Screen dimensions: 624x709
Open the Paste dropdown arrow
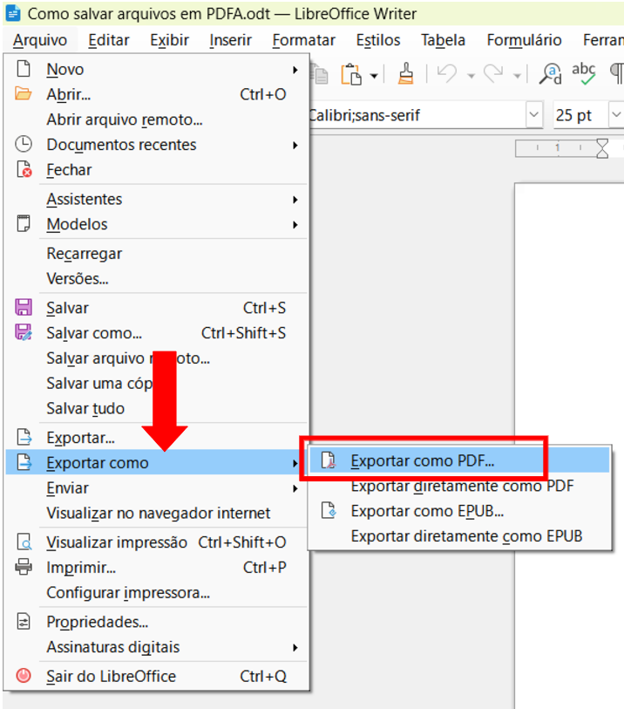pyautogui.click(x=374, y=76)
